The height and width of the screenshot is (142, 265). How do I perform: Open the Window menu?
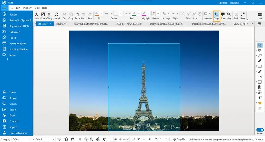[27, 8]
